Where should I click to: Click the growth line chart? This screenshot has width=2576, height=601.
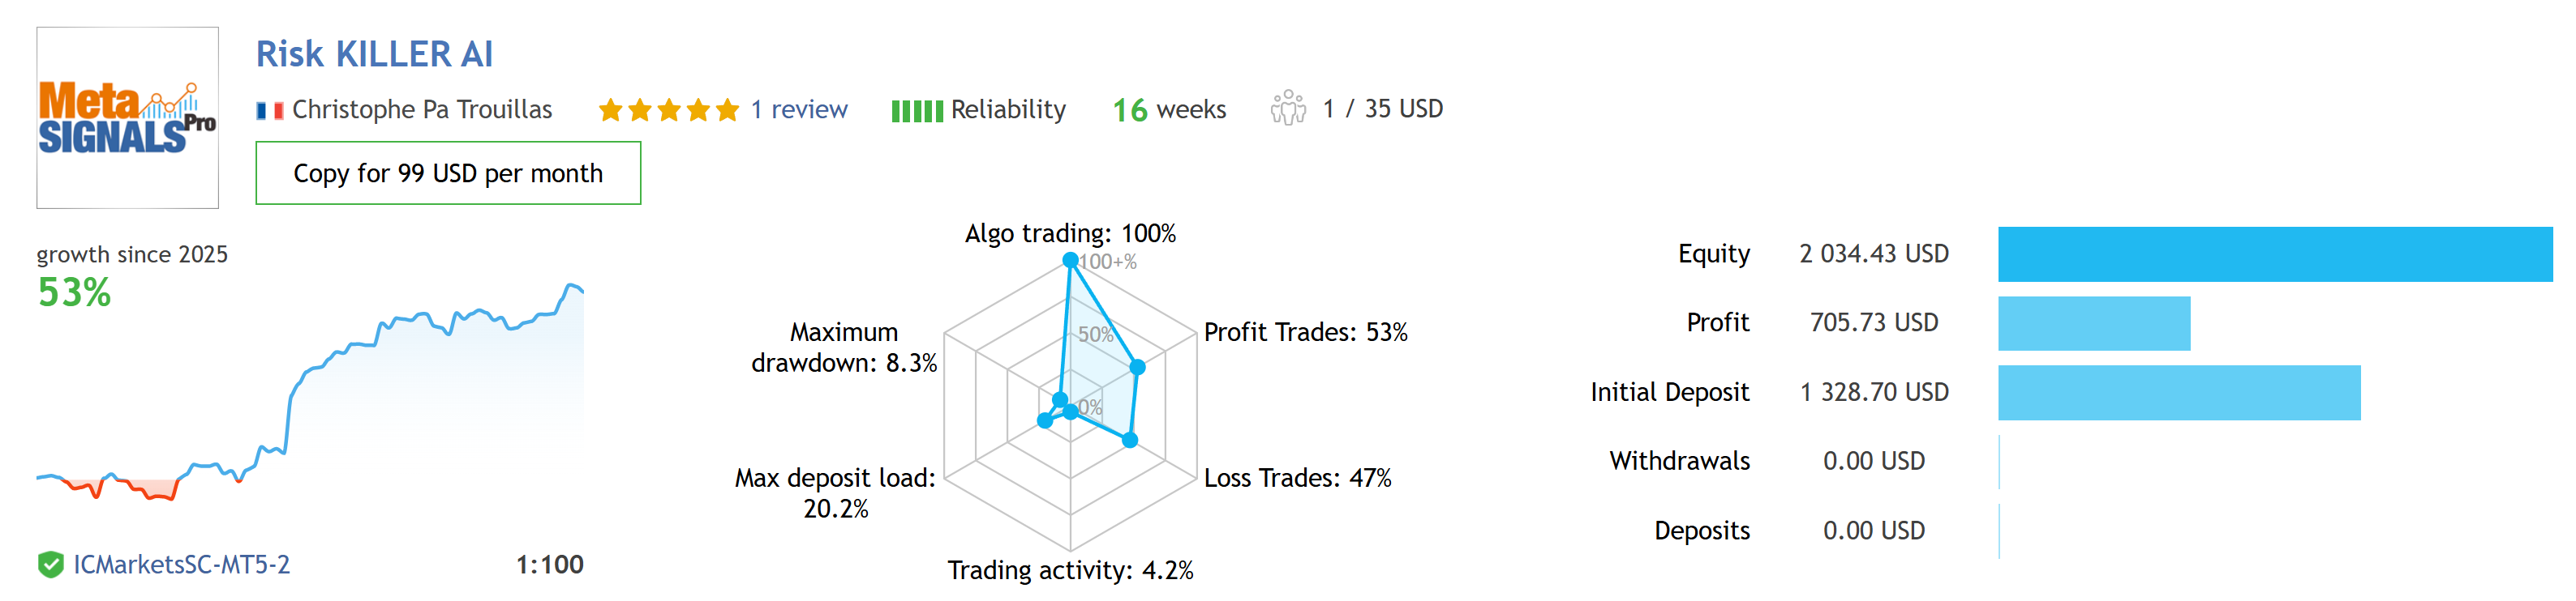coord(310,399)
